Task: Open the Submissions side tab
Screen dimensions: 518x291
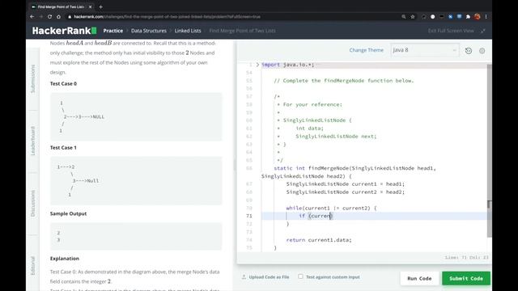Action: [x=32, y=79]
